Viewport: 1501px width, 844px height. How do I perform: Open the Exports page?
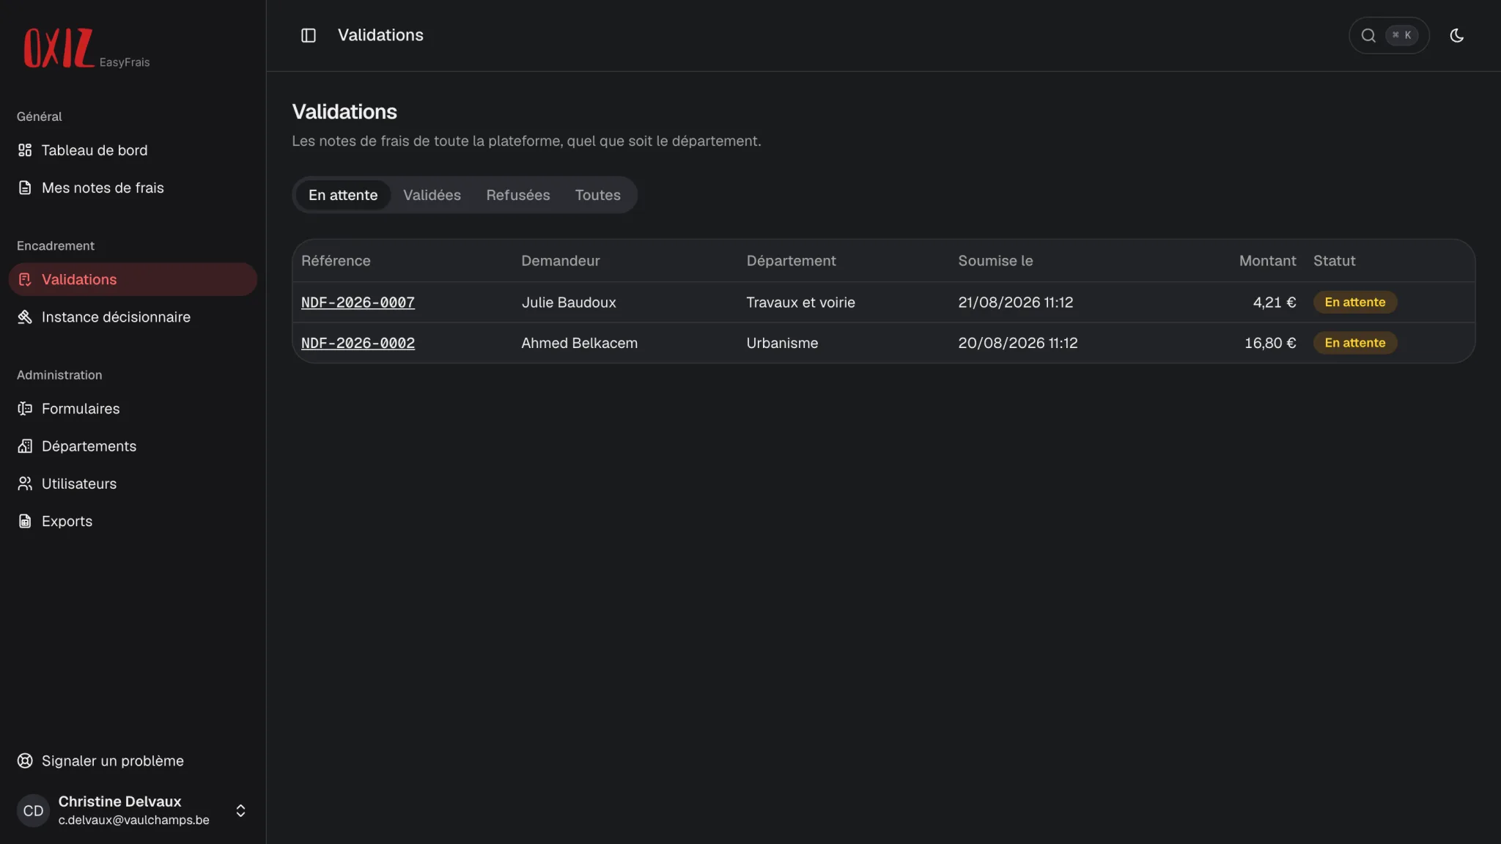click(133, 521)
